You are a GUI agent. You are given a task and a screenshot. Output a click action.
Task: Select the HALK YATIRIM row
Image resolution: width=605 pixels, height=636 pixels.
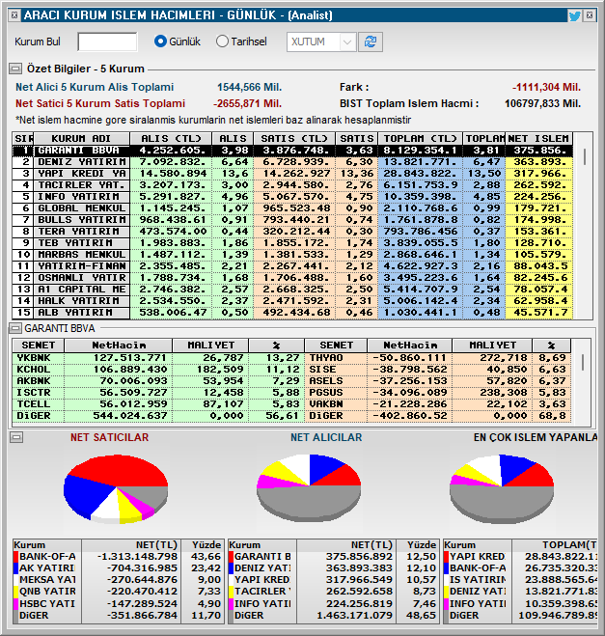point(292,301)
